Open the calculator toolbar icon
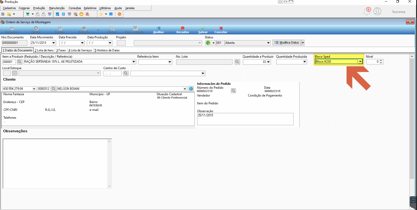417x210 pixels. click(63, 14)
